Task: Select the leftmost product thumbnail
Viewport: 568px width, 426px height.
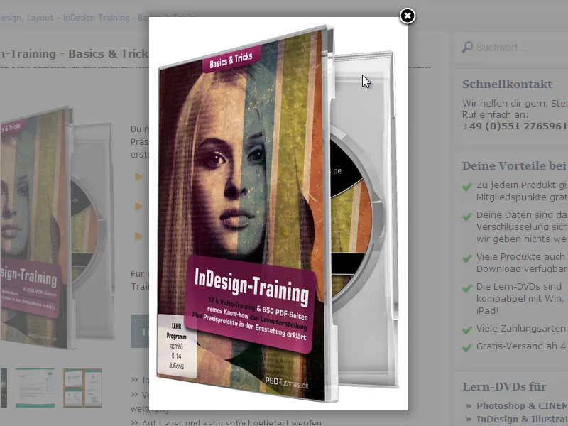Action: [x=4, y=387]
